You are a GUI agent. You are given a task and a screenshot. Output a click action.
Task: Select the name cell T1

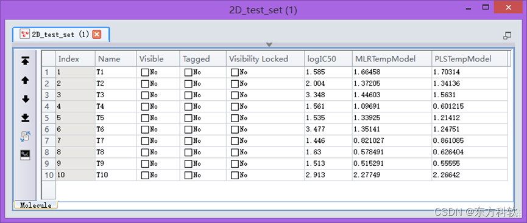(116, 72)
